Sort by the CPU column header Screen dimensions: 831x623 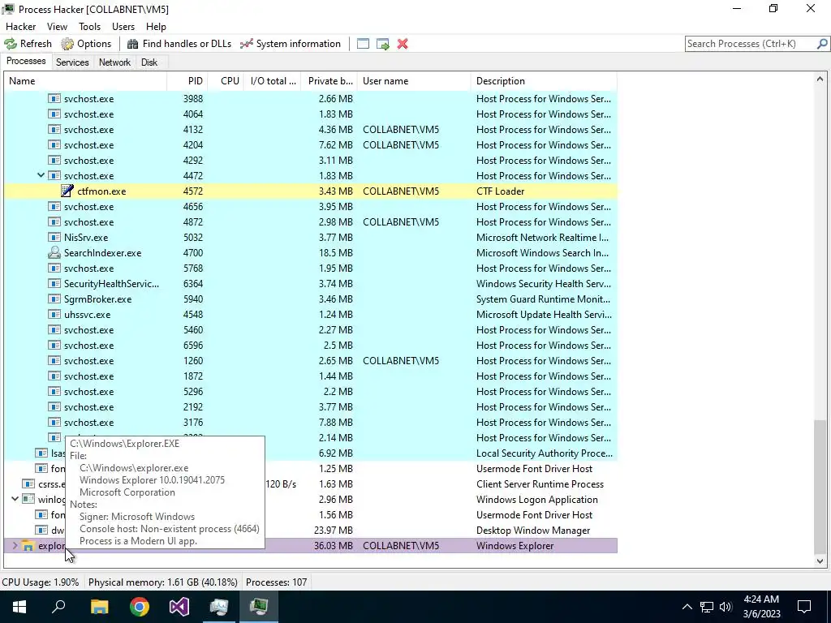(x=226, y=81)
